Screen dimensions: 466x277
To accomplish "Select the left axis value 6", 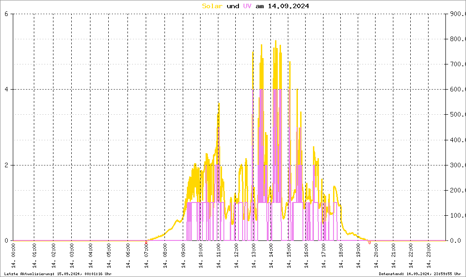I will 6,14.
